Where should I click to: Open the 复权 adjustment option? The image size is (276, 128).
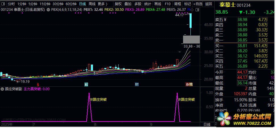tap(118, 4)
